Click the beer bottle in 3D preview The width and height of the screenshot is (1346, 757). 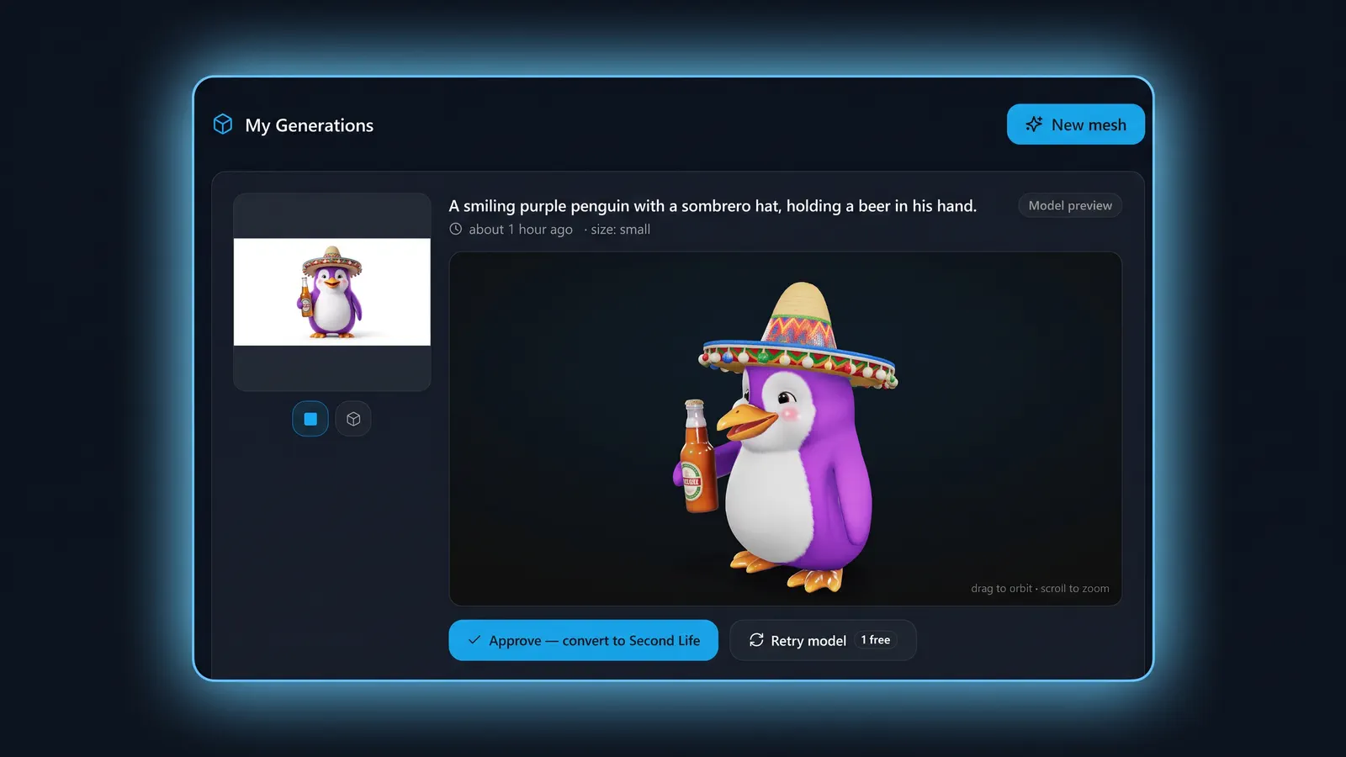pos(698,457)
